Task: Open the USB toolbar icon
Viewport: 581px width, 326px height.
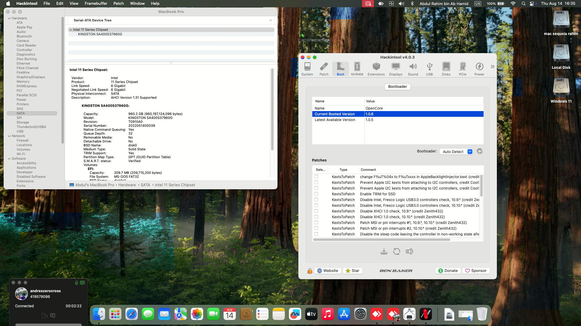Action: tap(429, 69)
